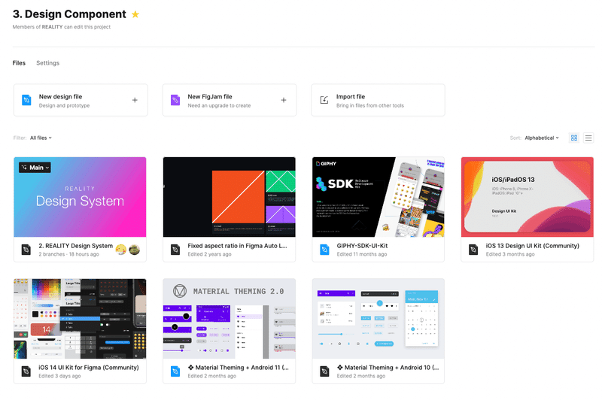Click file icon next to iOS 13 Design UI Kit

click(x=473, y=250)
